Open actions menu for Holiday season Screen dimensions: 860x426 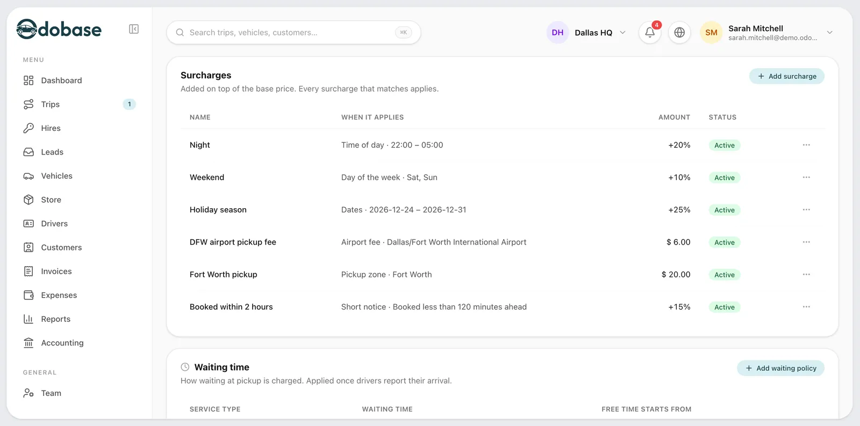pyautogui.click(x=806, y=210)
